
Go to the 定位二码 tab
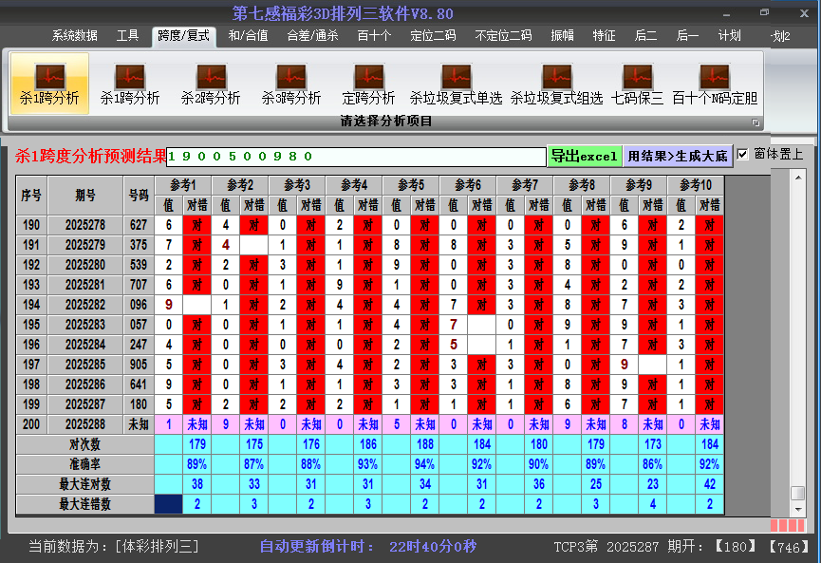(433, 36)
